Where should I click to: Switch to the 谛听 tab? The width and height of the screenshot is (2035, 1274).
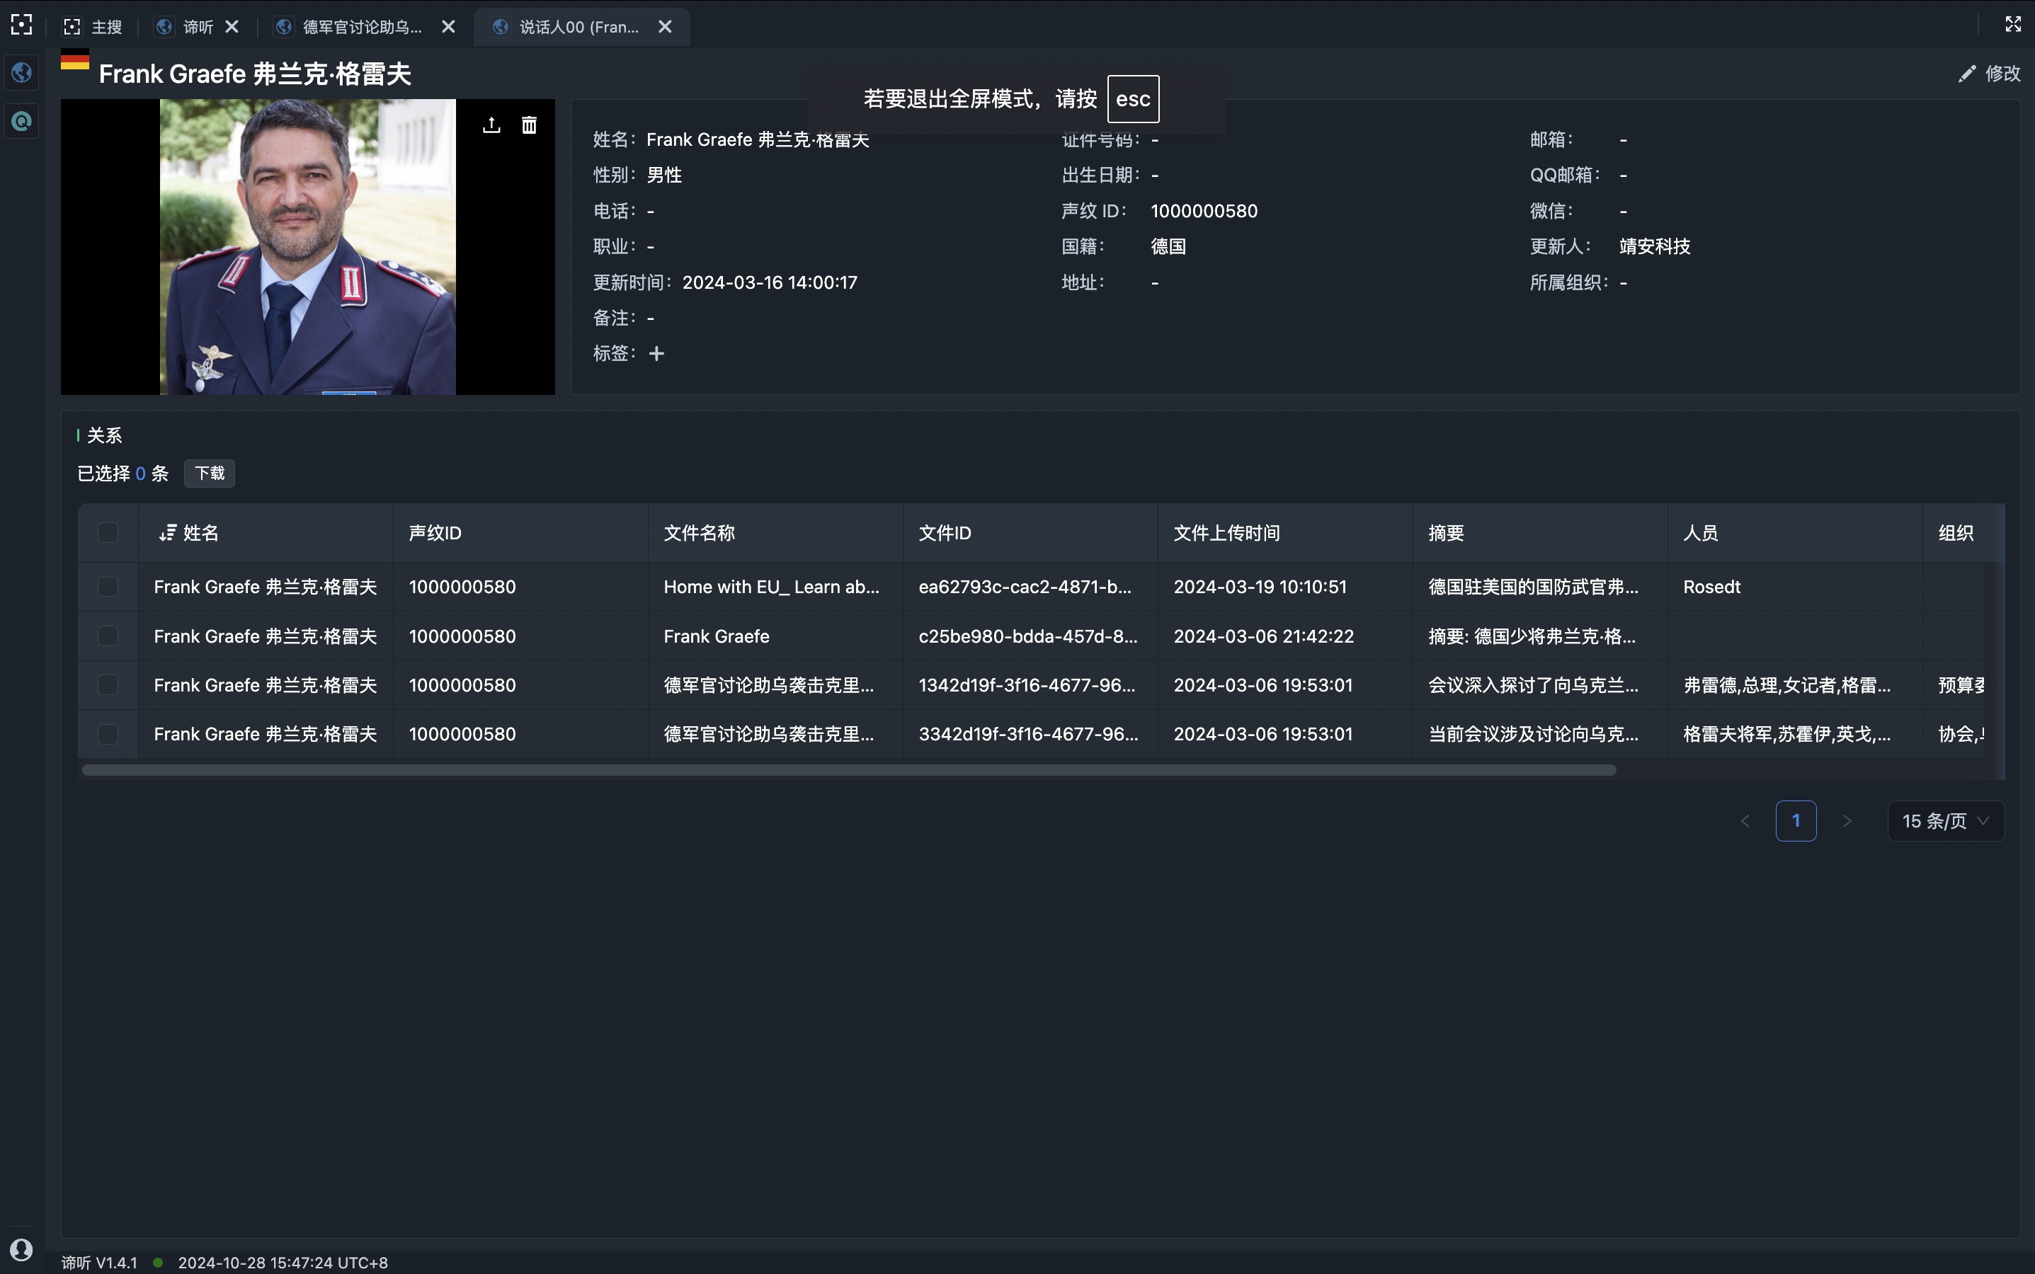[198, 27]
